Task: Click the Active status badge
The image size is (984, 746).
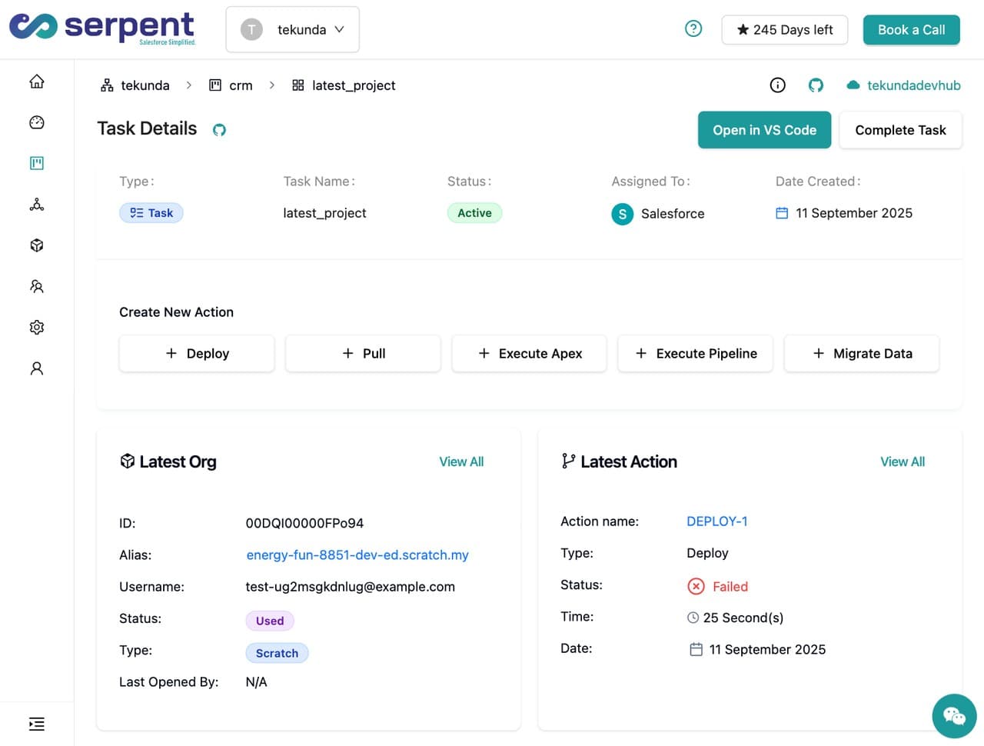Action: click(x=474, y=213)
